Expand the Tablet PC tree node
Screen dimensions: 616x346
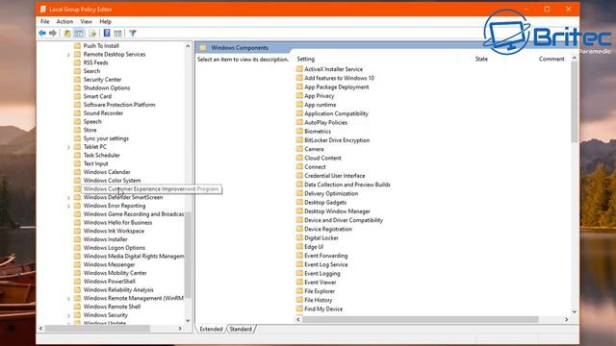(68, 147)
